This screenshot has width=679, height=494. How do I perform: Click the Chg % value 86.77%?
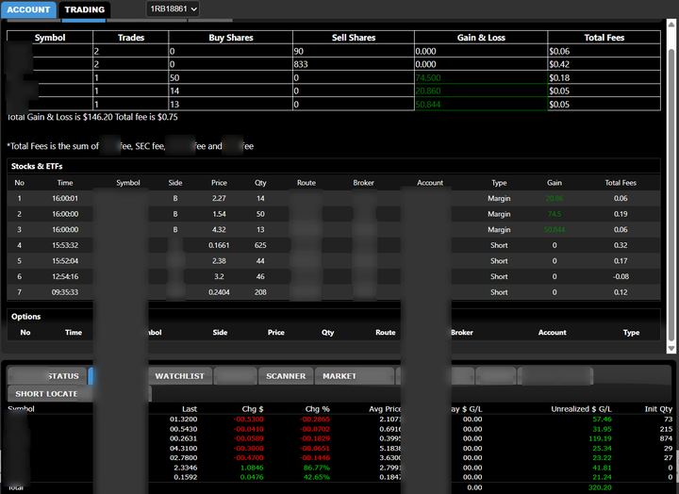[x=317, y=468]
